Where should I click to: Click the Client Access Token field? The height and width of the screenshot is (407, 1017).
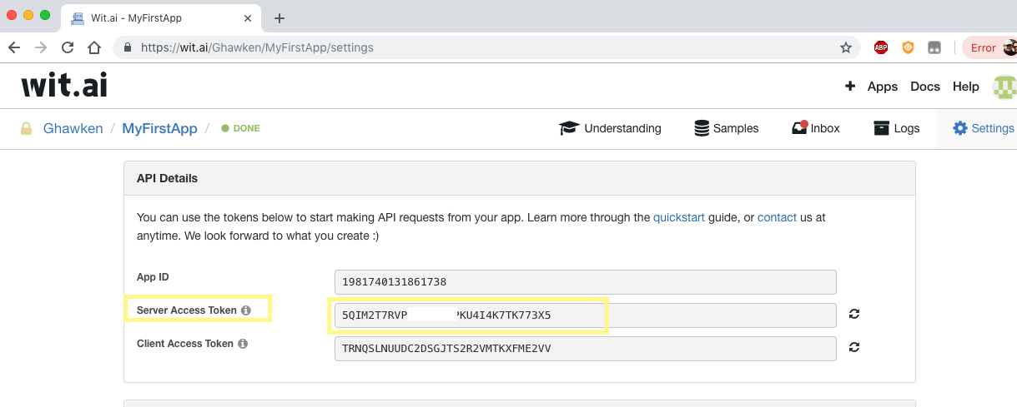585,349
